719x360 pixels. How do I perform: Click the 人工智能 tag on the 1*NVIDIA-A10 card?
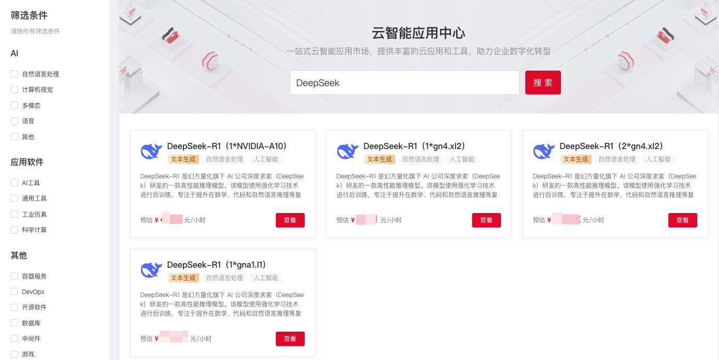pos(266,159)
